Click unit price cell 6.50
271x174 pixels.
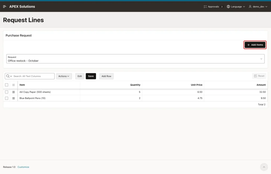tap(173, 92)
